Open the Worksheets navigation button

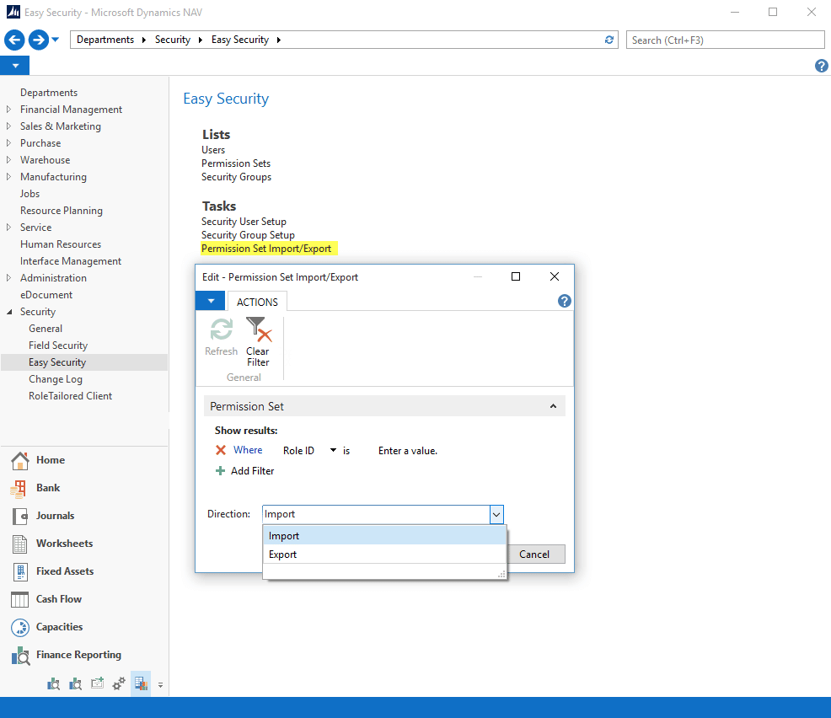(52, 544)
